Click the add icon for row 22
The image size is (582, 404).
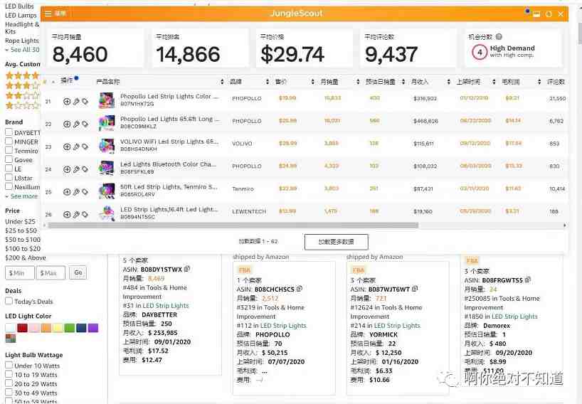click(x=67, y=124)
